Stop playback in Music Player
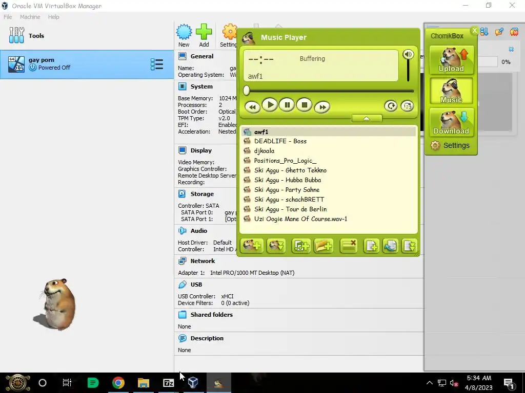The height and width of the screenshot is (393, 525). 305,105
